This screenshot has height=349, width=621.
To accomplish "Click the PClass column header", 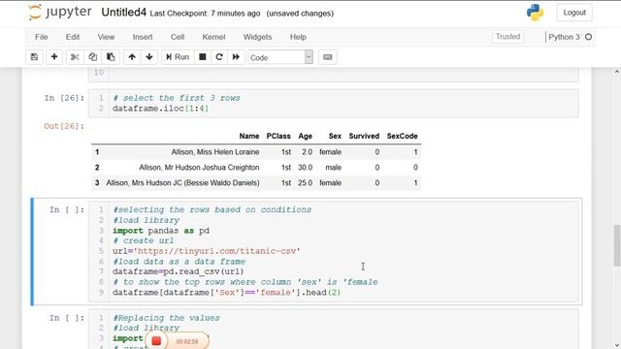I will click(278, 136).
